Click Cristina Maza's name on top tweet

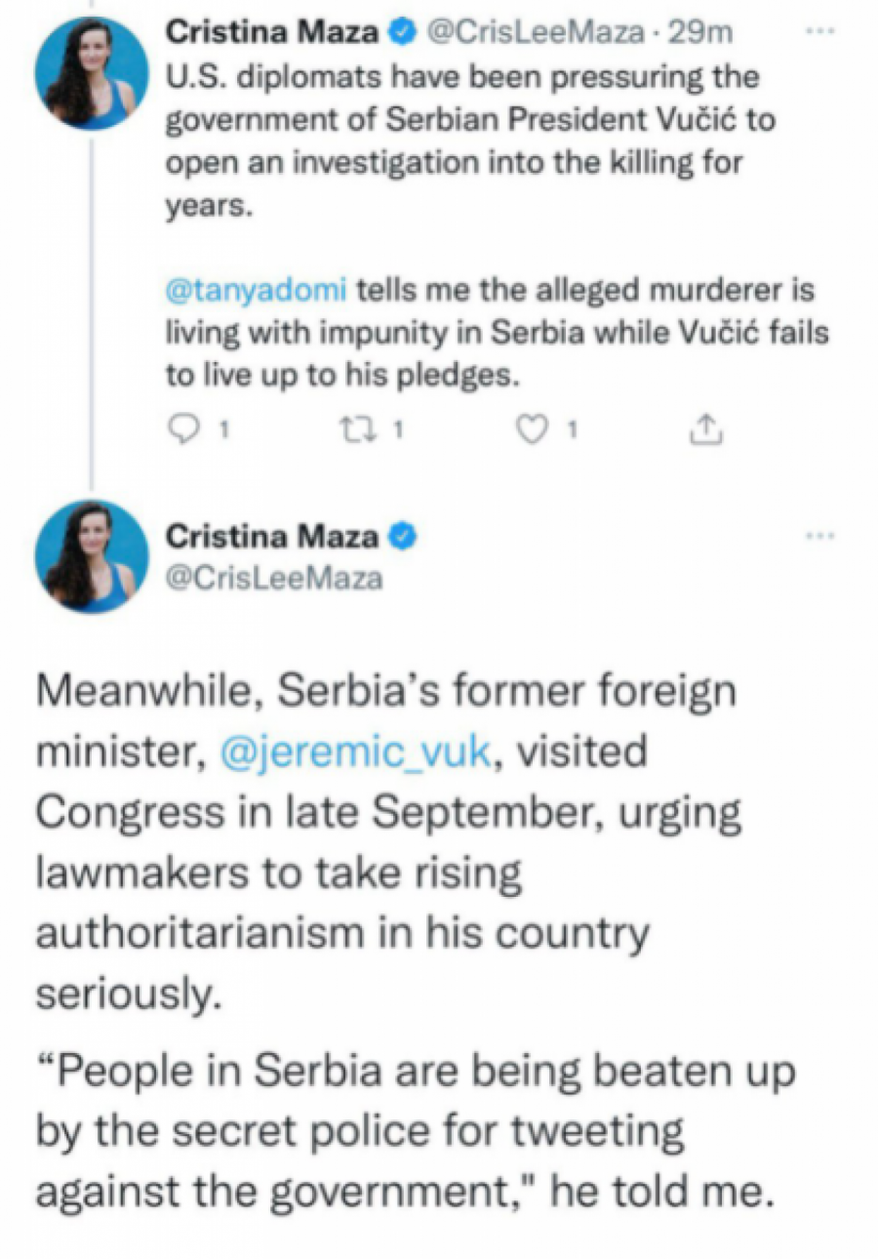click(x=273, y=33)
